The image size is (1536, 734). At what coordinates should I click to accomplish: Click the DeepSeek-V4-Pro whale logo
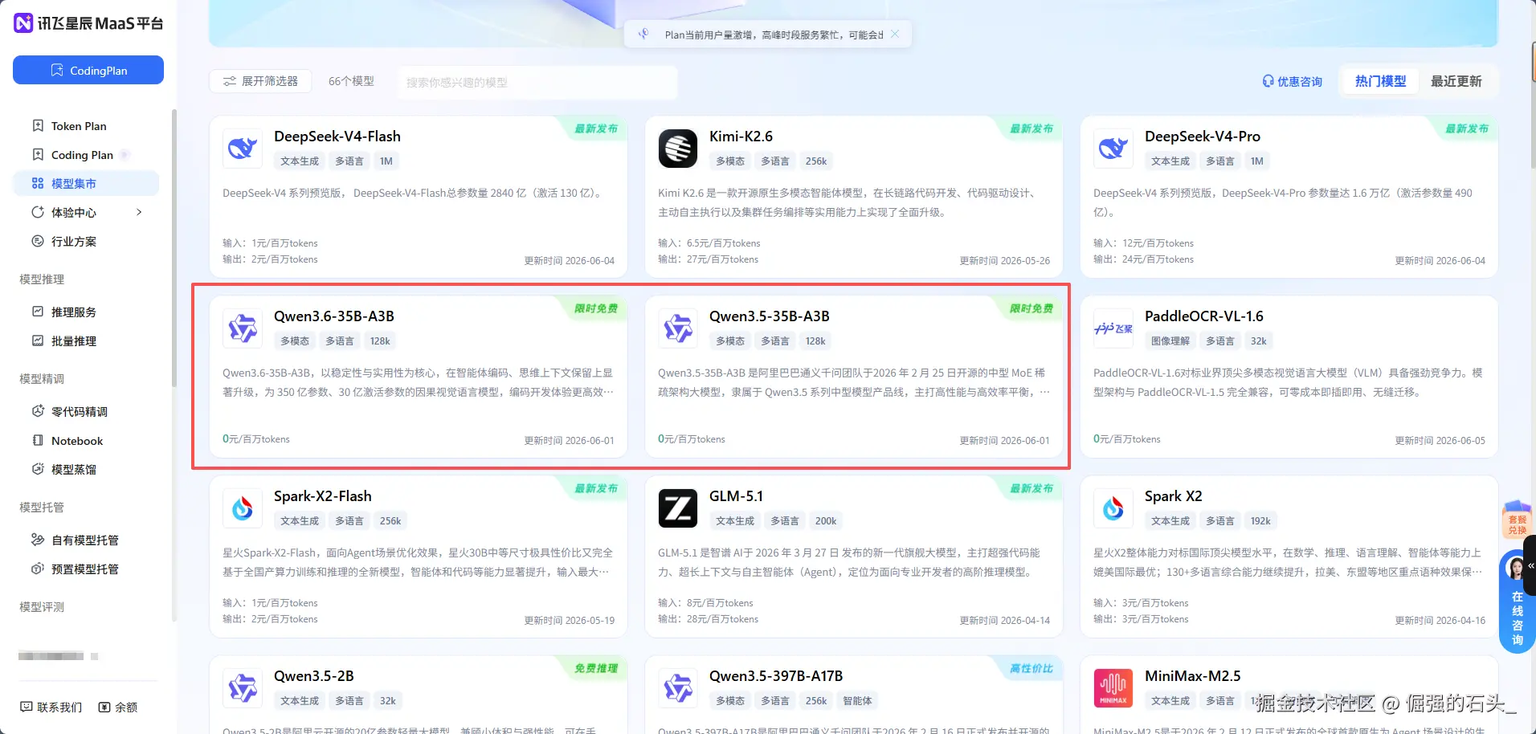(x=1113, y=149)
